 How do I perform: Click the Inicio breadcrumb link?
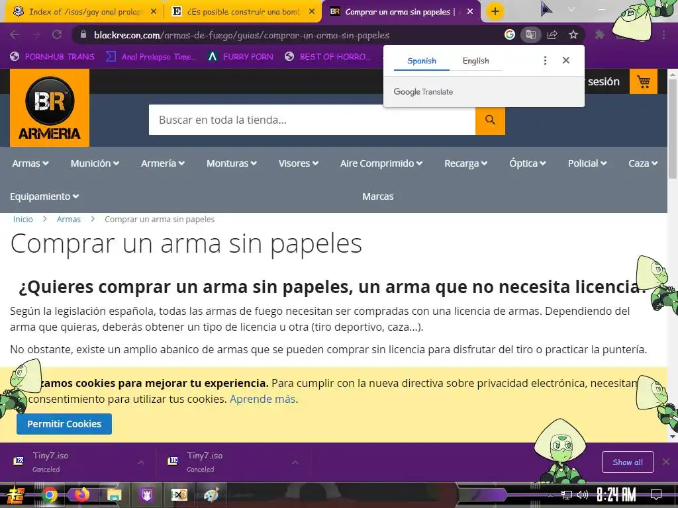pyautogui.click(x=23, y=219)
